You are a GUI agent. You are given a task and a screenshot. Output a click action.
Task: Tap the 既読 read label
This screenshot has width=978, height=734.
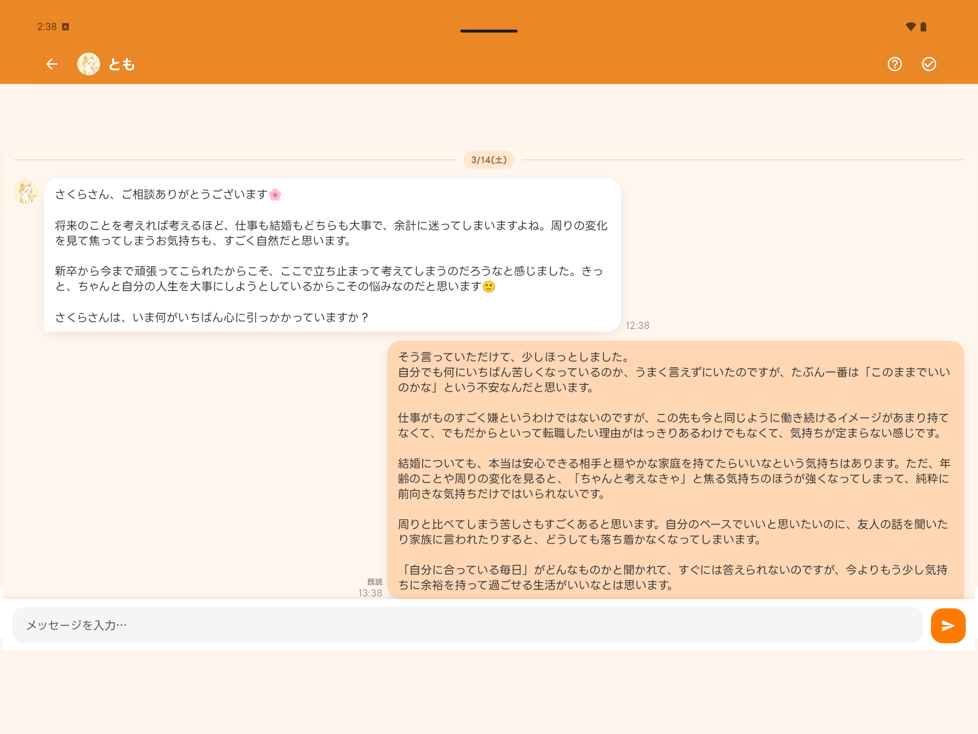[375, 582]
